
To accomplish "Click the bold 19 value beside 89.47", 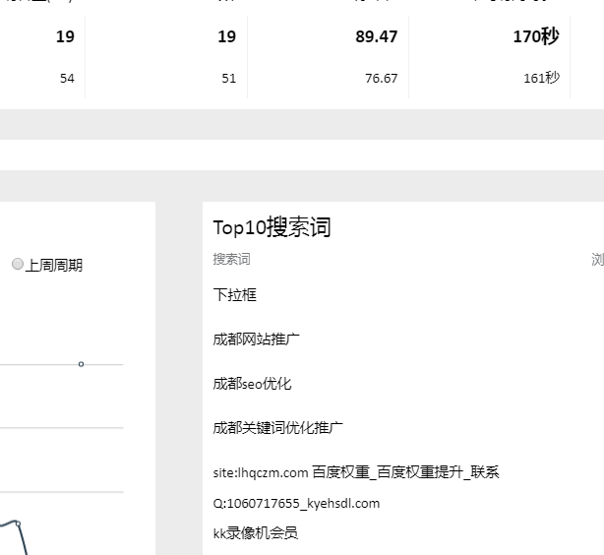I will tap(226, 37).
